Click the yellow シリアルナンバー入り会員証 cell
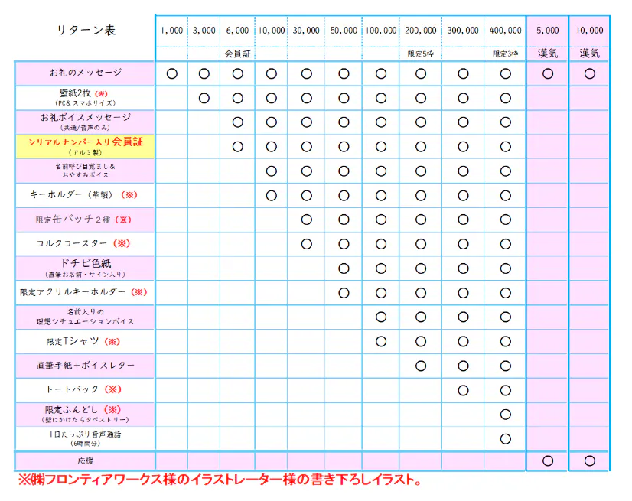 coord(85,146)
